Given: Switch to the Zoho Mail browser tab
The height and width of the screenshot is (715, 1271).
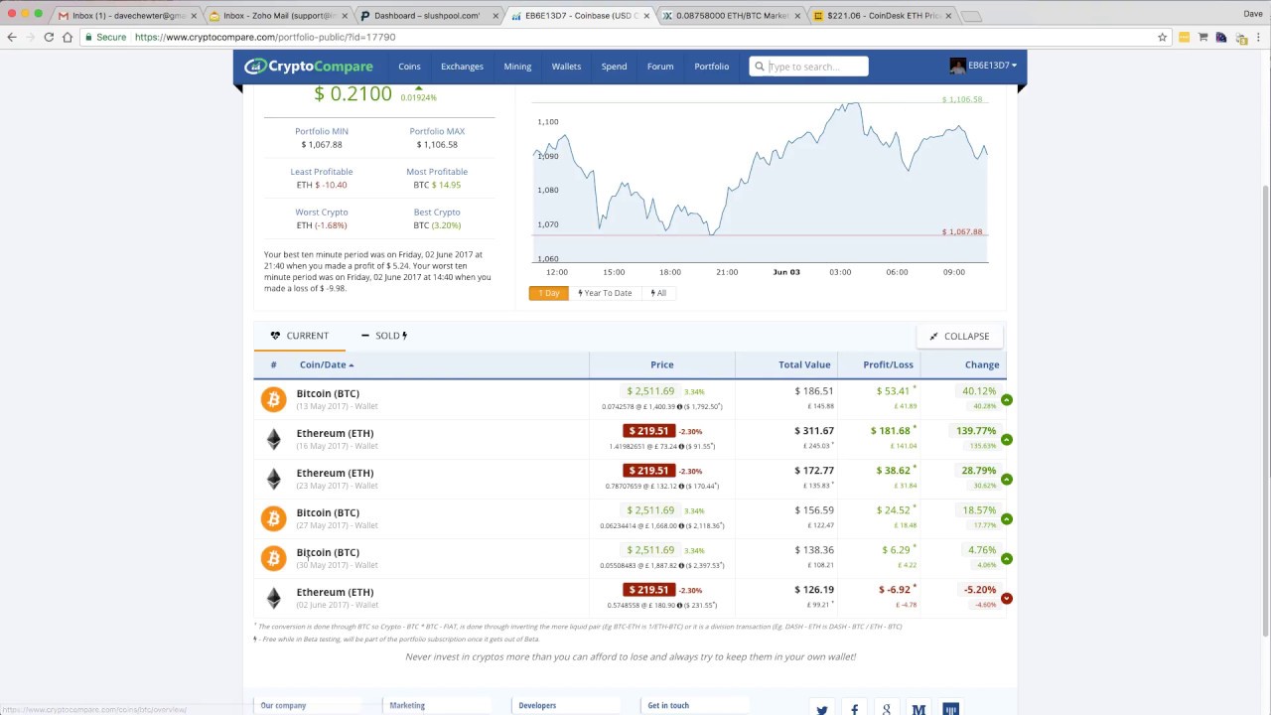Looking at the screenshot, I should (279, 16).
